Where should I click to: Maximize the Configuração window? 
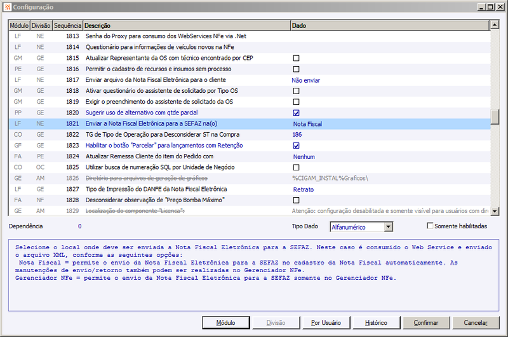point(490,7)
